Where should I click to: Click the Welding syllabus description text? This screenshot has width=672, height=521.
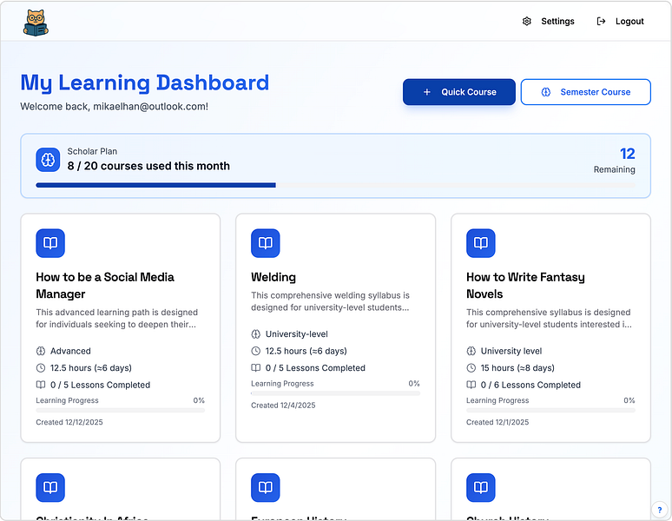pyautogui.click(x=331, y=301)
